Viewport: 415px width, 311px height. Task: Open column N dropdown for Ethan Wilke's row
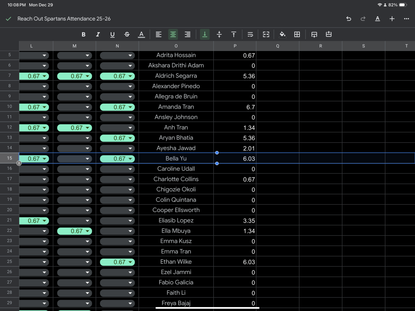pyautogui.click(x=130, y=262)
